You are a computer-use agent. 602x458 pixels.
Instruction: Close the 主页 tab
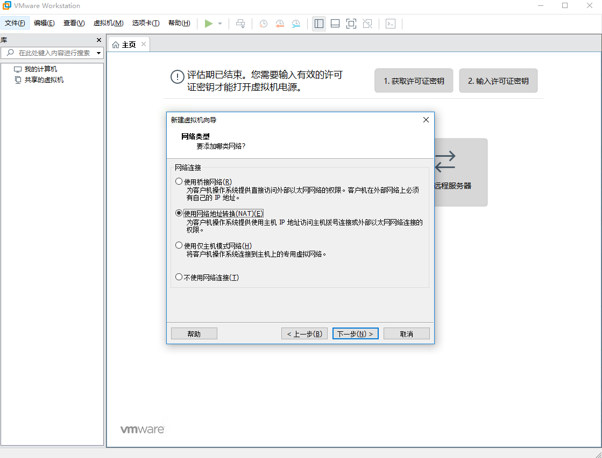[x=144, y=44]
